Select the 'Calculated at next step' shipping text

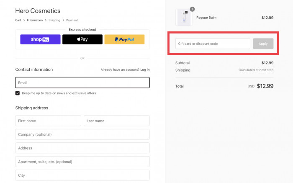click(256, 70)
